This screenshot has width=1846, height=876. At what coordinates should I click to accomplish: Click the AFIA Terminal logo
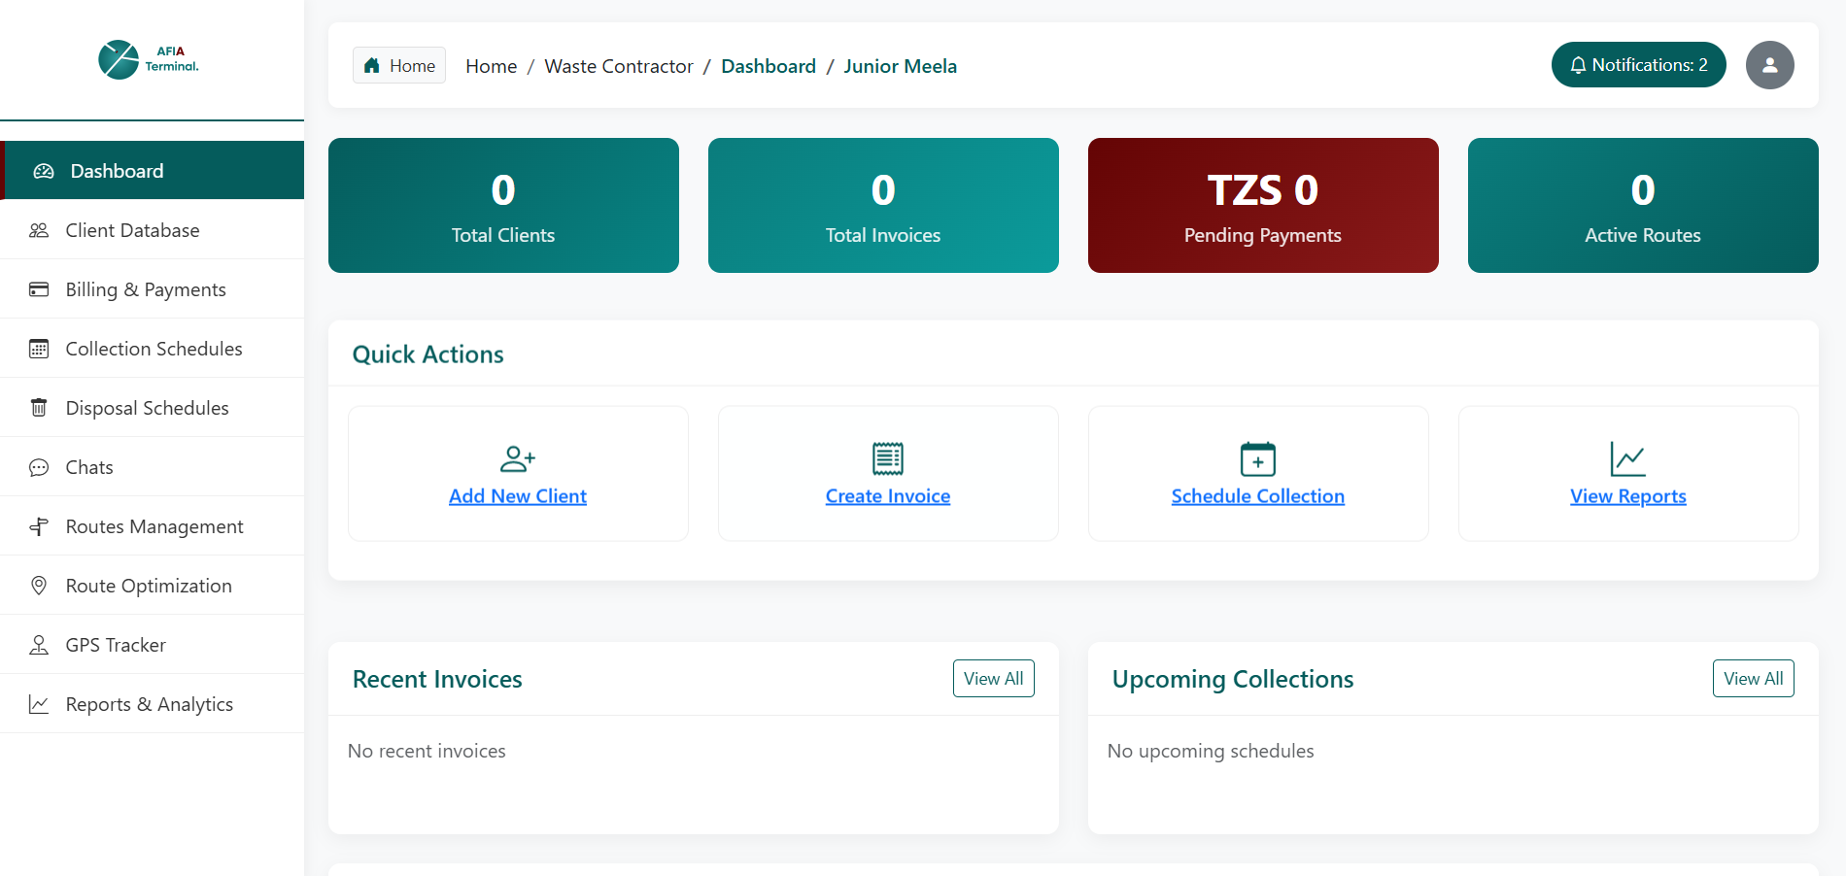[x=148, y=59]
